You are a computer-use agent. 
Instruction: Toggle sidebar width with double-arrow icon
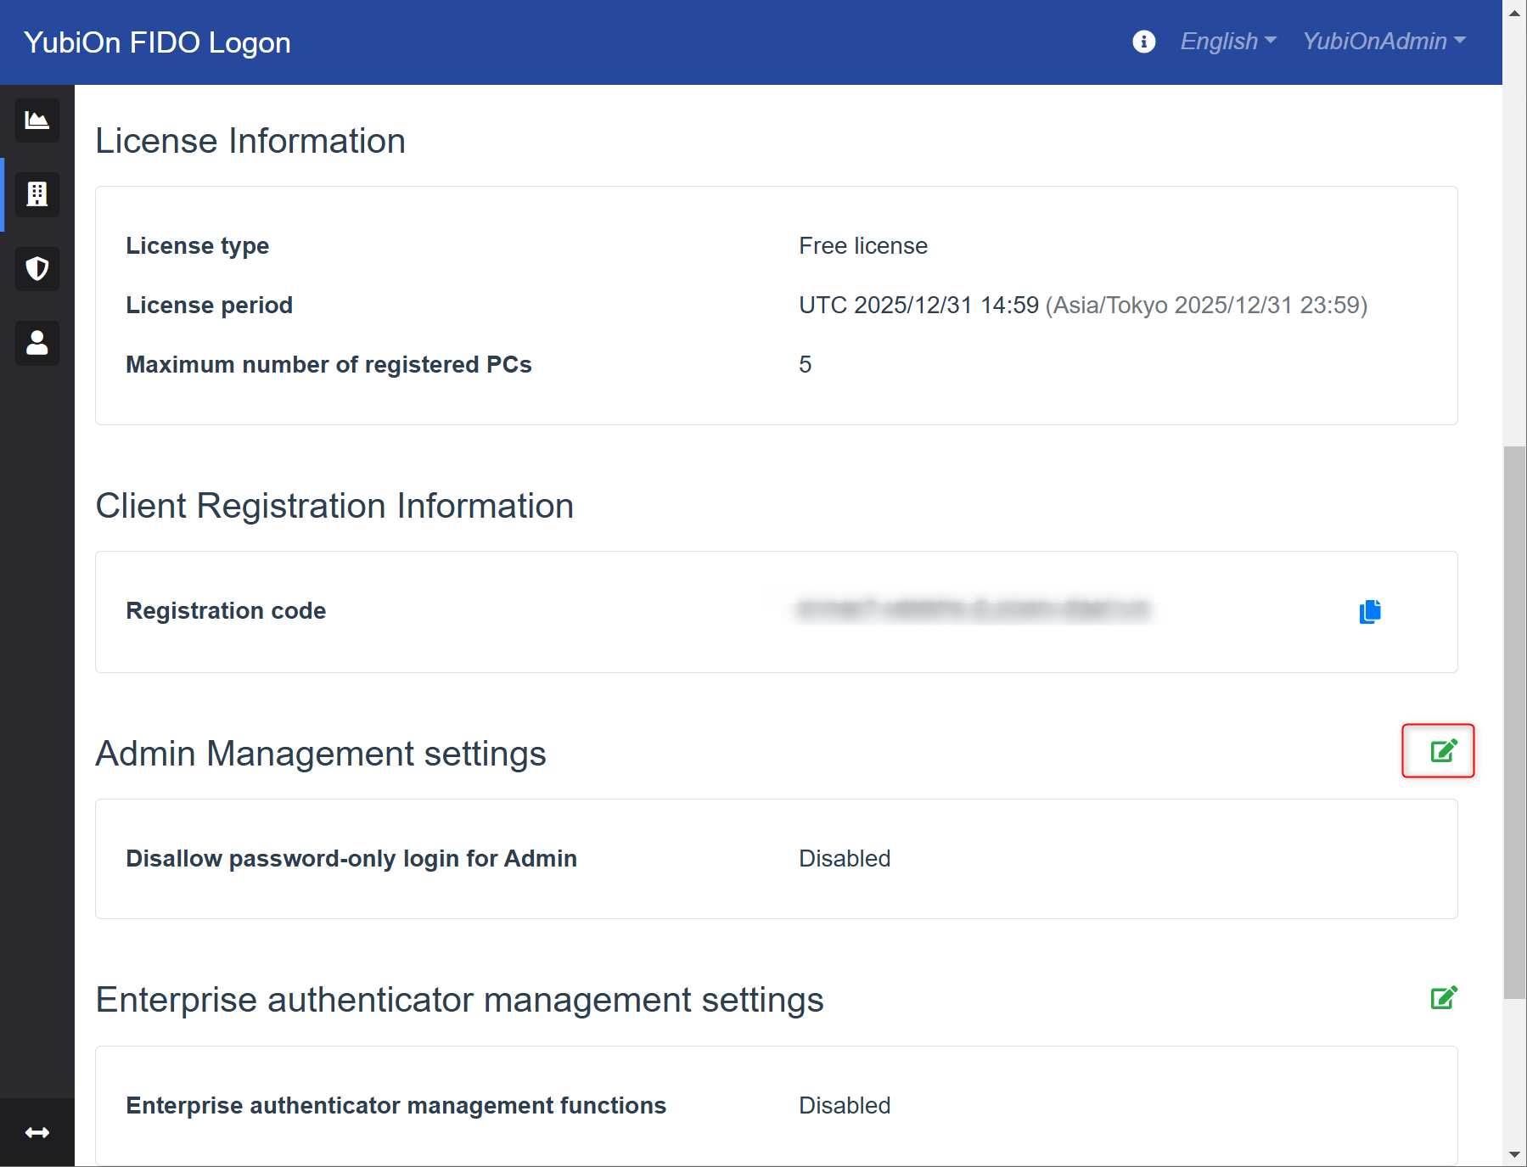click(37, 1133)
